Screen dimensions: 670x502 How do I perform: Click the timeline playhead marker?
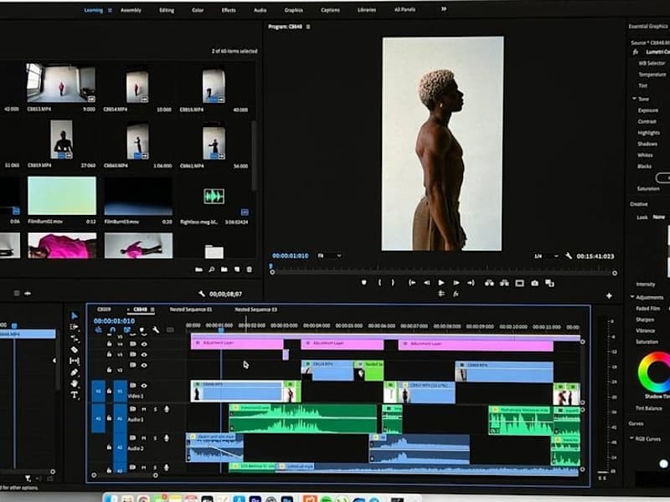click(x=221, y=330)
